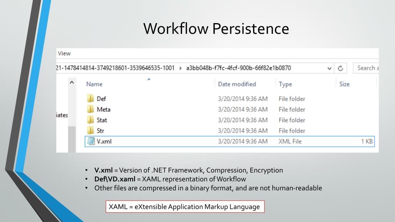This screenshot has height=222, width=395.
Task: Click the a3bb048b breadcrumb path segment
Action: click(238, 68)
